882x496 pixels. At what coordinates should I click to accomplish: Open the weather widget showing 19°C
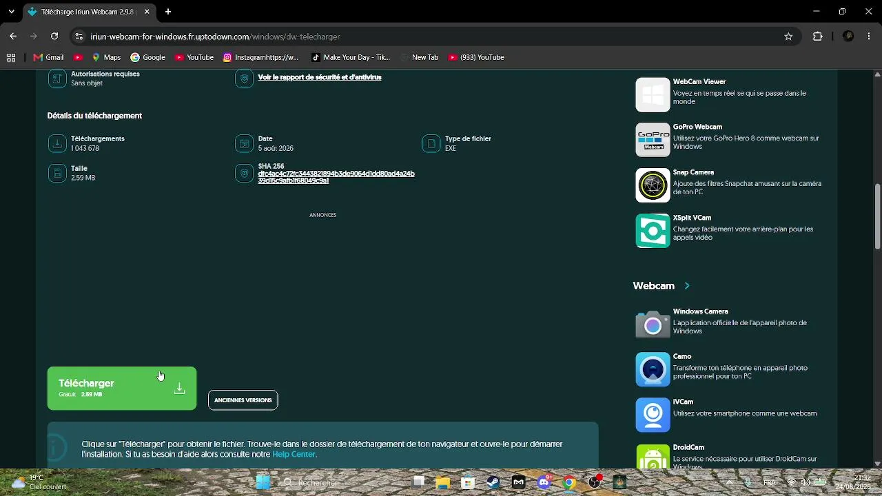[x=39, y=482]
